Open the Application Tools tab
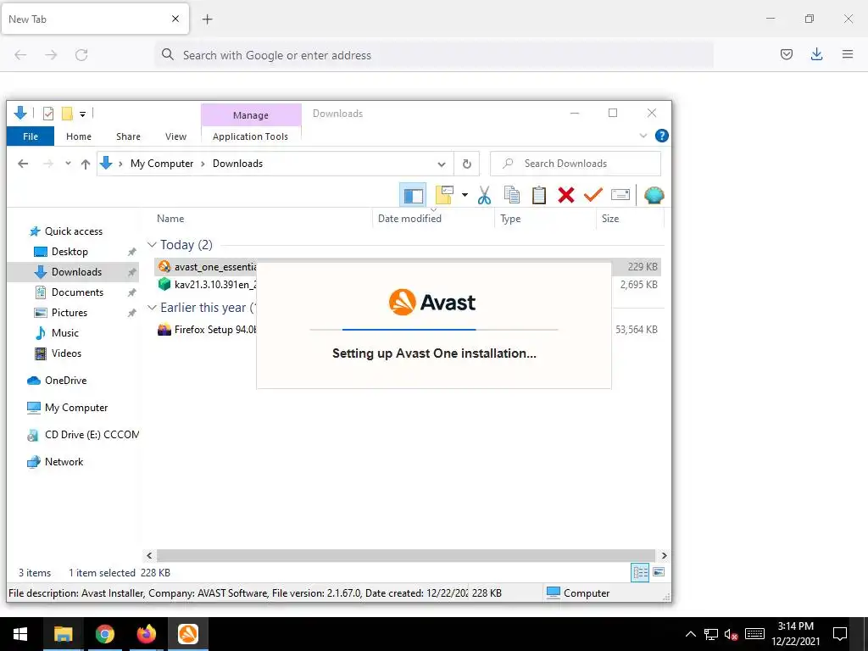The height and width of the screenshot is (651, 868). tap(250, 136)
